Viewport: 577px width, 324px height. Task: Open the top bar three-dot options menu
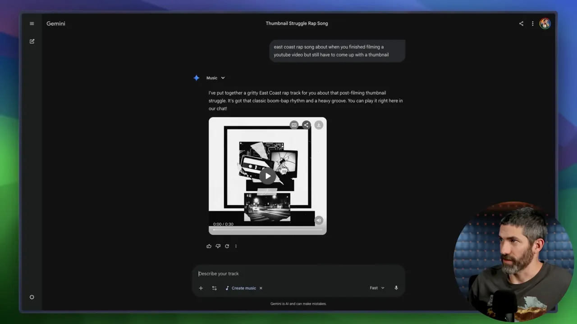click(532, 23)
